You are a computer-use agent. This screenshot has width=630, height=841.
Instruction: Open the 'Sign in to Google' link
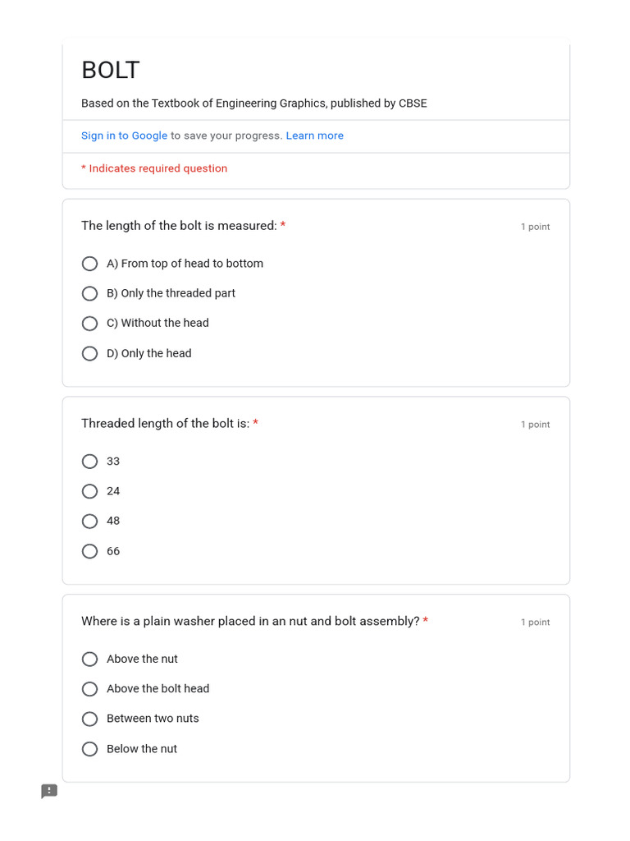(125, 136)
